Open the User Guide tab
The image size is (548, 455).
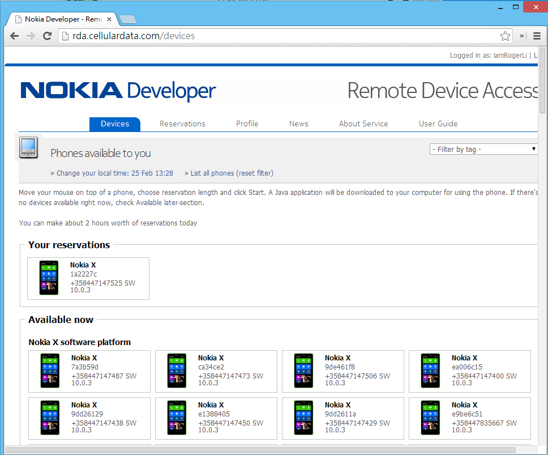click(438, 124)
